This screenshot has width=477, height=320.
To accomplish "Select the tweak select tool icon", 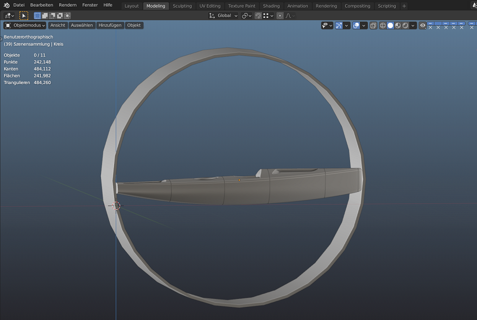I will coord(24,16).
